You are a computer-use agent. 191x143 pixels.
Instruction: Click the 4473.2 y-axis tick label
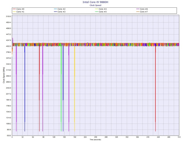[x=9, y=34]
